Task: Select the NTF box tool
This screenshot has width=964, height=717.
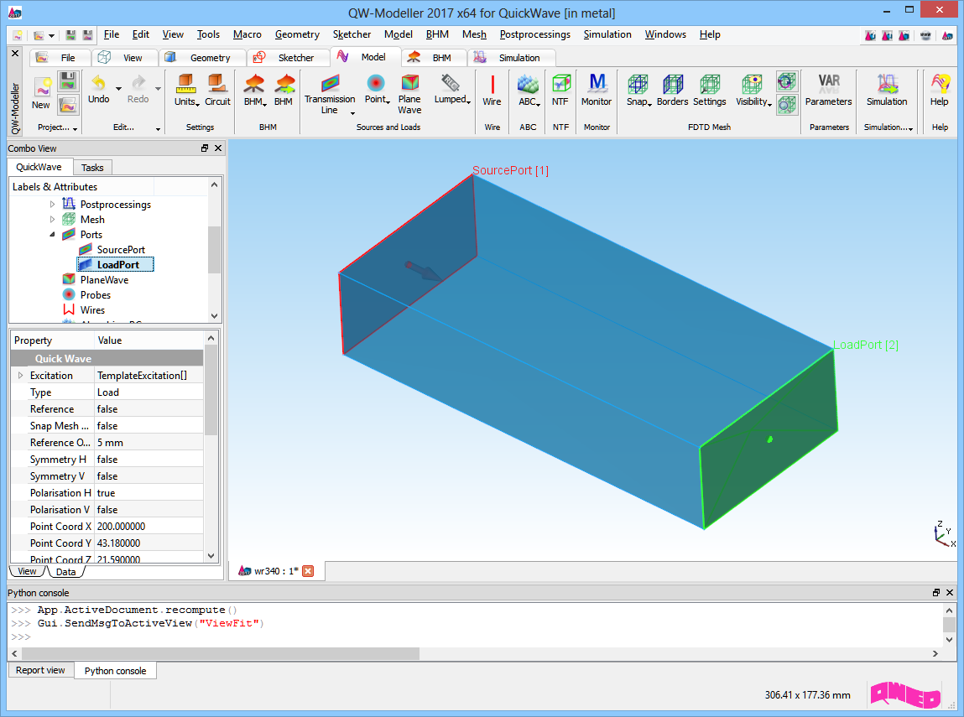Action: click(x=560, y=90)
